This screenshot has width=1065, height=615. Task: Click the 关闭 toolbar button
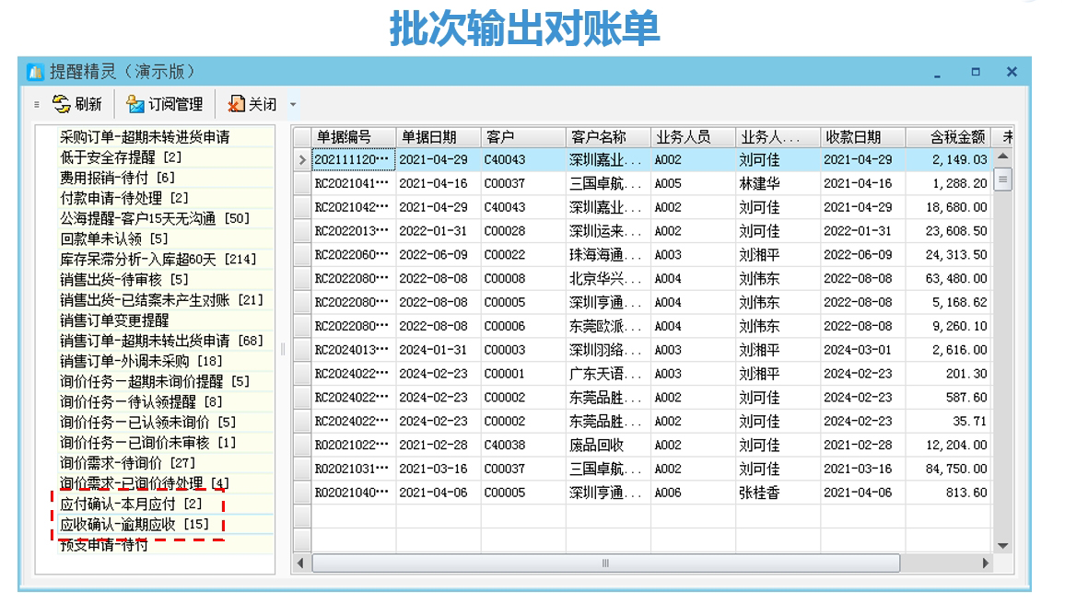[252, 104]
